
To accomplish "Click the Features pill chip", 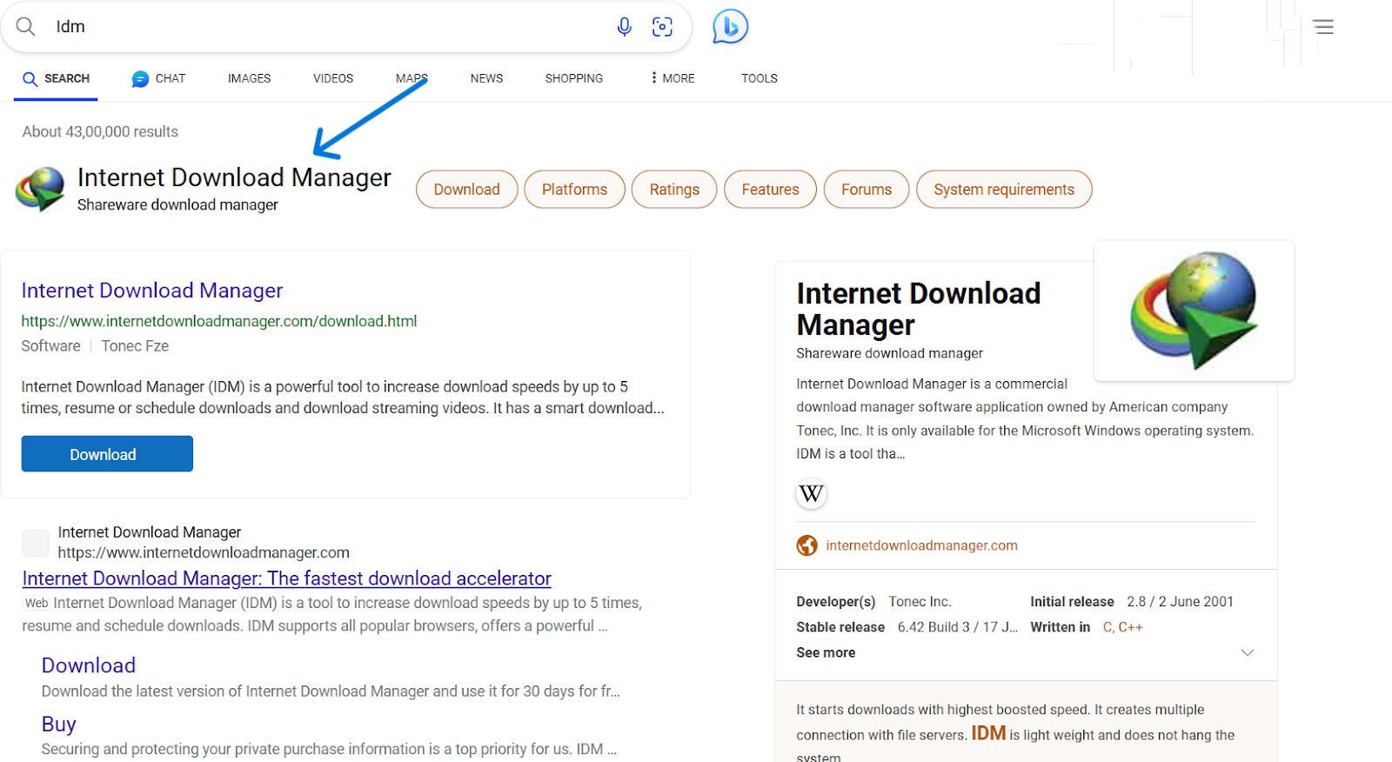I will (x=770, y=190).
